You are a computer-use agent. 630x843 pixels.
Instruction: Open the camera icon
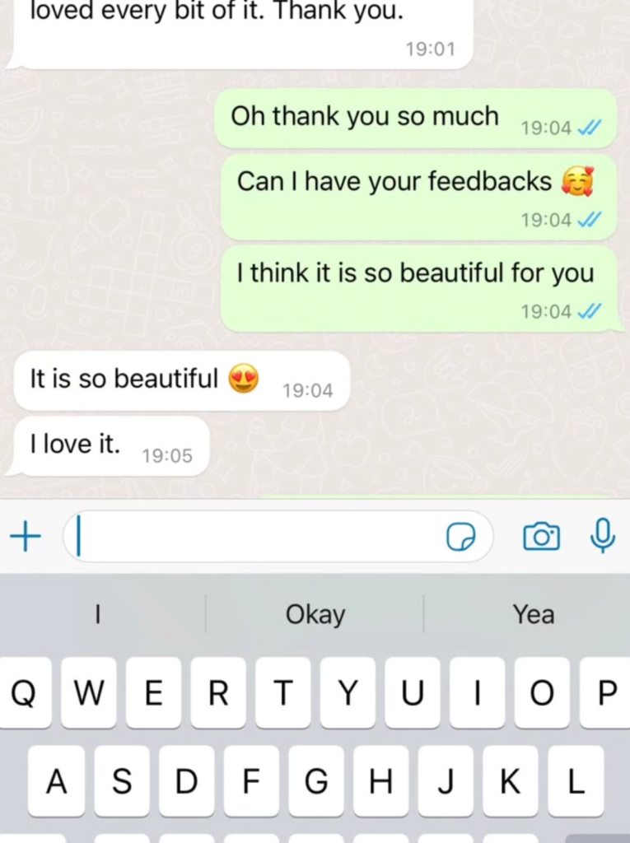pyautogui.click(x=541, y=536)
